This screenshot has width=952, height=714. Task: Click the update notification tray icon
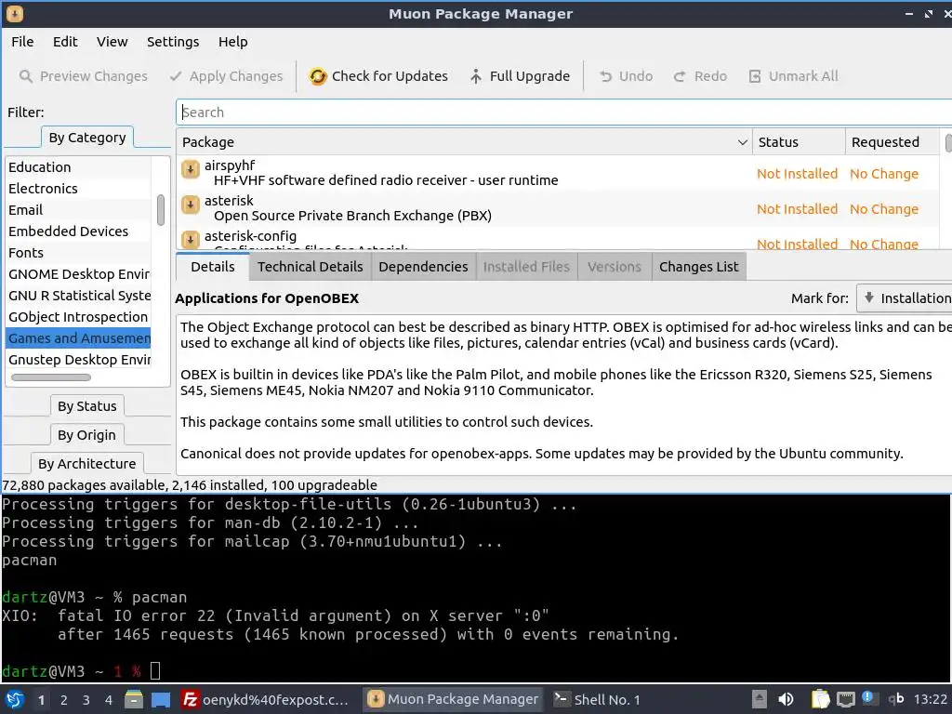867,697
